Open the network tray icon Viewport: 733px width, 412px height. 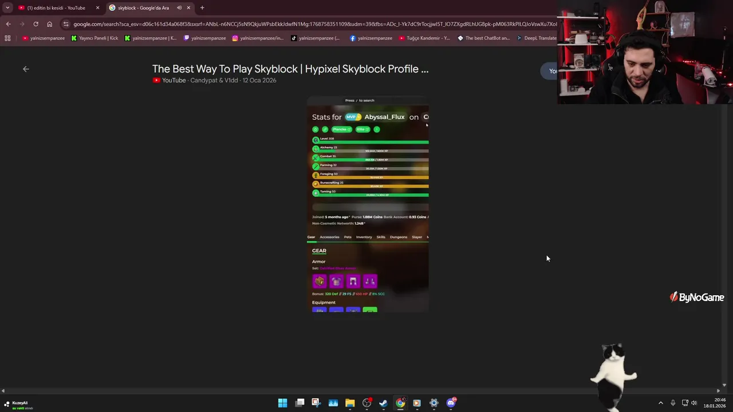coord(685,403)
